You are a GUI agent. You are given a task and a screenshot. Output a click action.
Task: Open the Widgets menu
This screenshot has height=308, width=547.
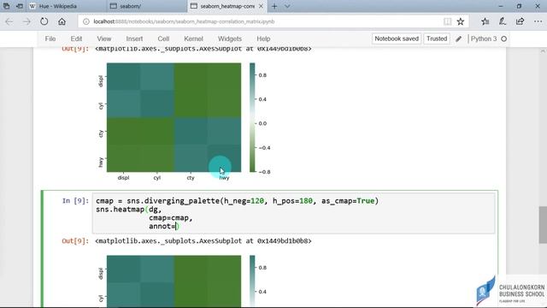(230, 38)
